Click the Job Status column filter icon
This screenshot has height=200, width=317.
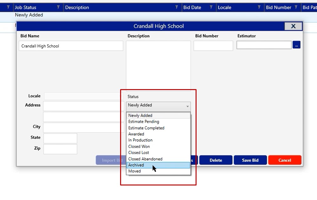point(58,7)
